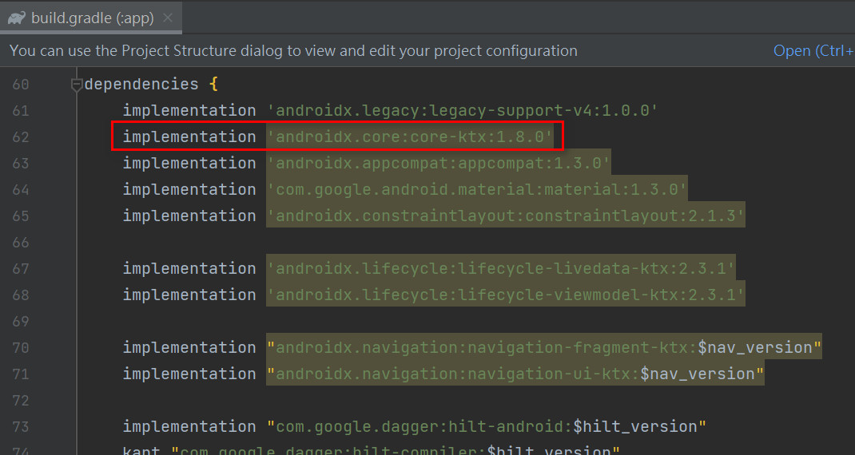This screenshot has width=855, height=455.
Task: Click the opening brace after dependencies
Action: (x=213, y=84)
